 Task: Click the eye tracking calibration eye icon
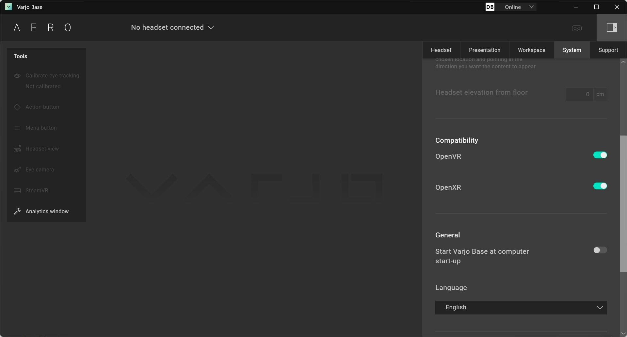click(x=17, y=76)
